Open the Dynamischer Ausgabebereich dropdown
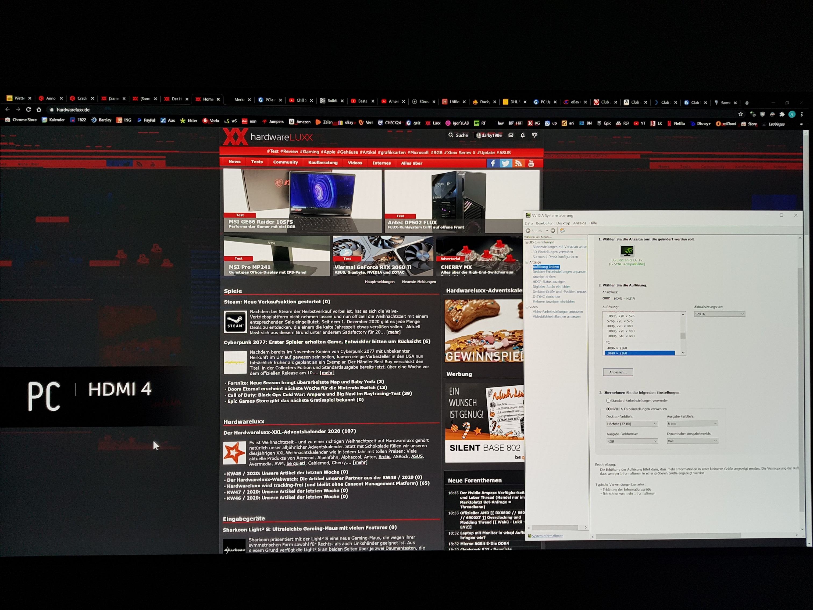The height and width of the screenshot is (610, 813). click(x=692, y=441)
